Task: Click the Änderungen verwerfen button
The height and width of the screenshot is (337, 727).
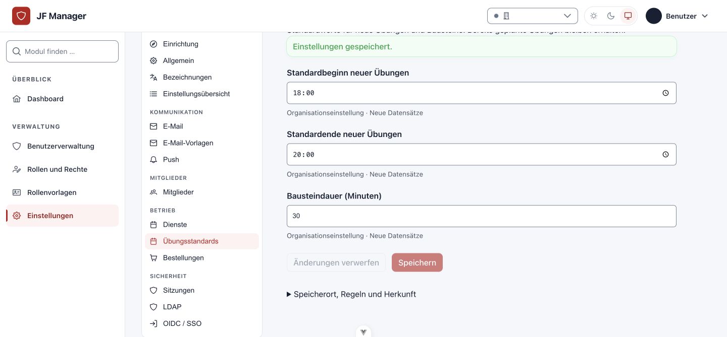Action: (336, 262)
